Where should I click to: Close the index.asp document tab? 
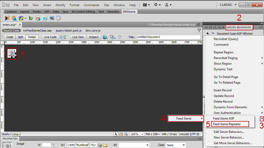point(20,25)
